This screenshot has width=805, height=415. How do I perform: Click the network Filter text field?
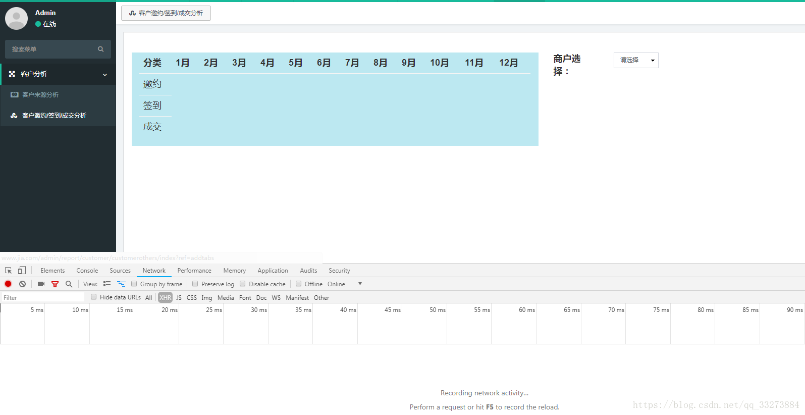point(43,298)
